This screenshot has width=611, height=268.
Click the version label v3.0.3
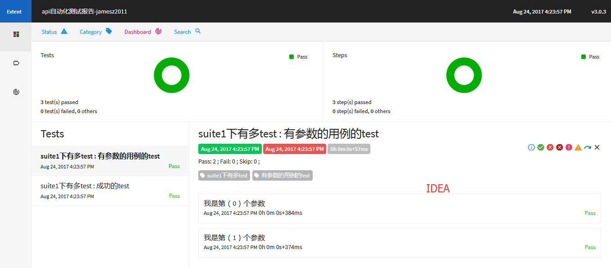tap(598, 12)
